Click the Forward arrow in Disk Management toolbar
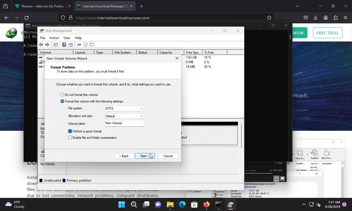The width and height of the screenshot is (352, 211). [47, 45]
